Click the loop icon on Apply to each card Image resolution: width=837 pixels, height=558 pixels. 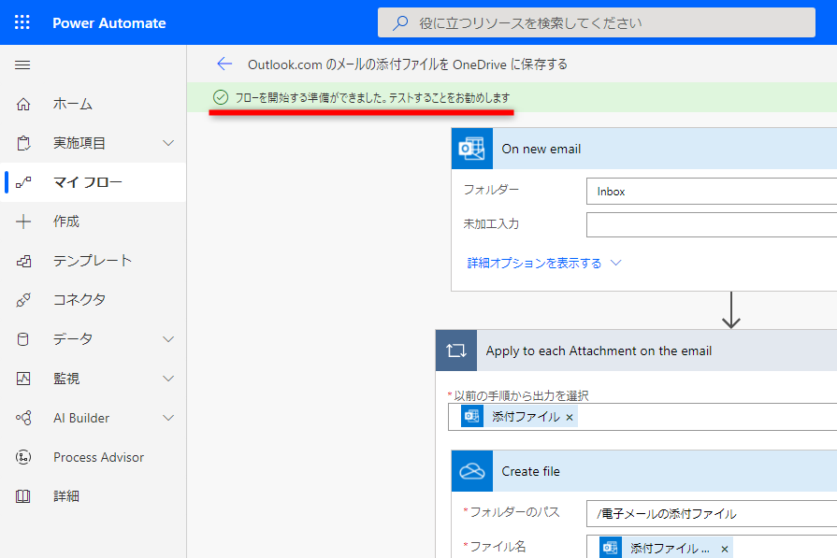454,351
